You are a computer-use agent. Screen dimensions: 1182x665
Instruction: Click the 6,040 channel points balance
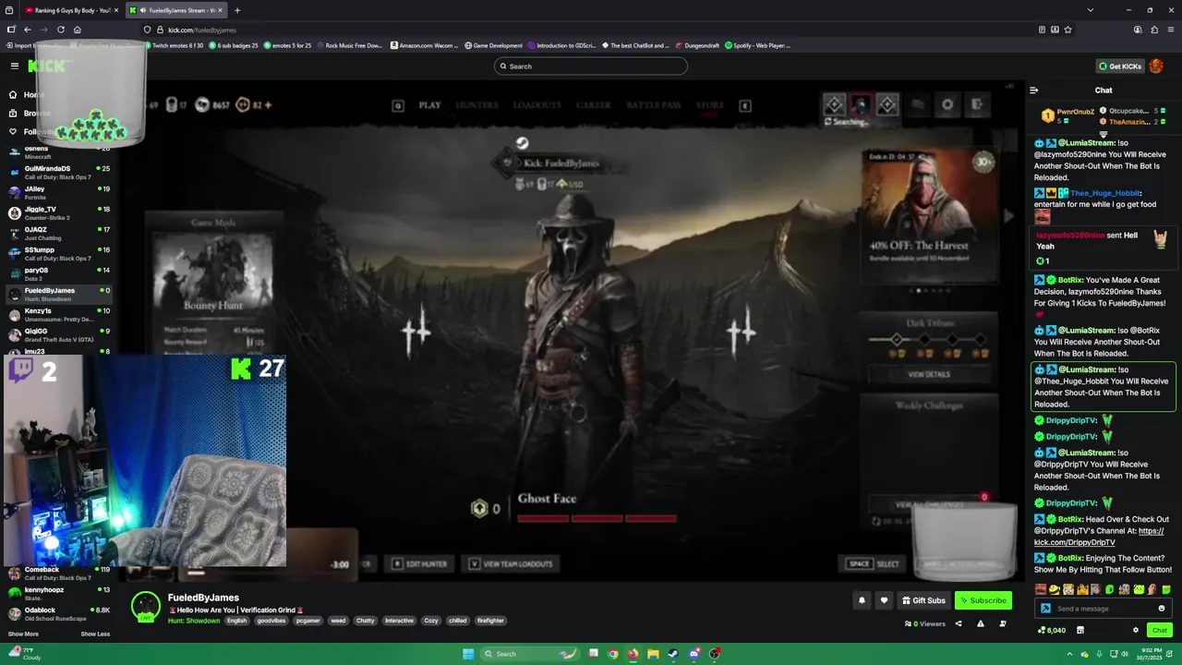[1051, 630]
